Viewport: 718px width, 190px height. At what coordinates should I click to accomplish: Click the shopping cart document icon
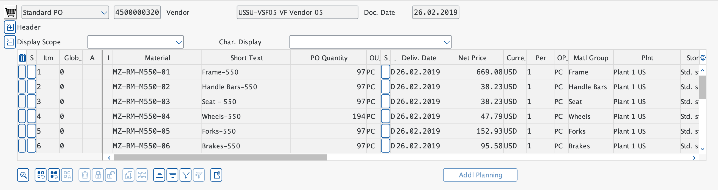[x=10, y=12]
